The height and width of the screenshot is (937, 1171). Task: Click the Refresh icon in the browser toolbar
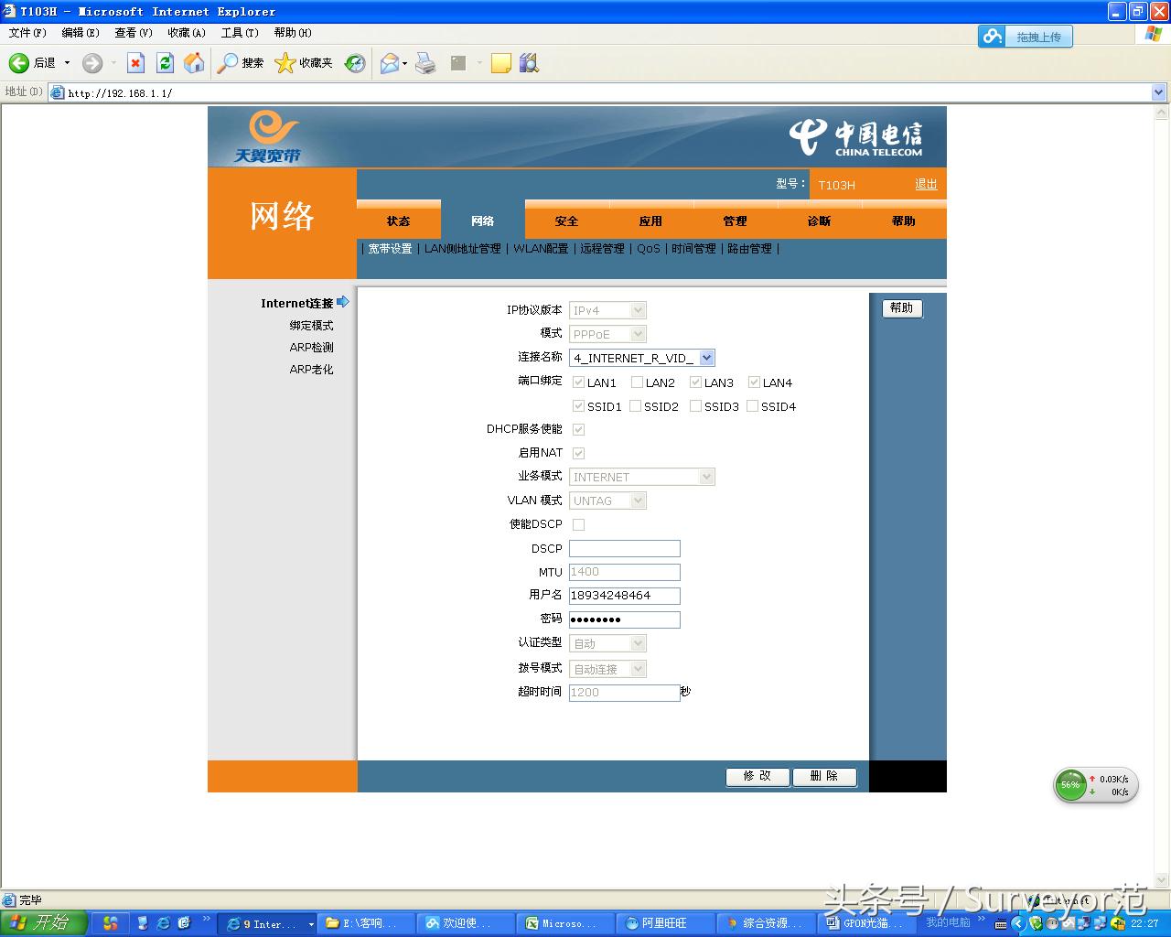click(165, 63)
